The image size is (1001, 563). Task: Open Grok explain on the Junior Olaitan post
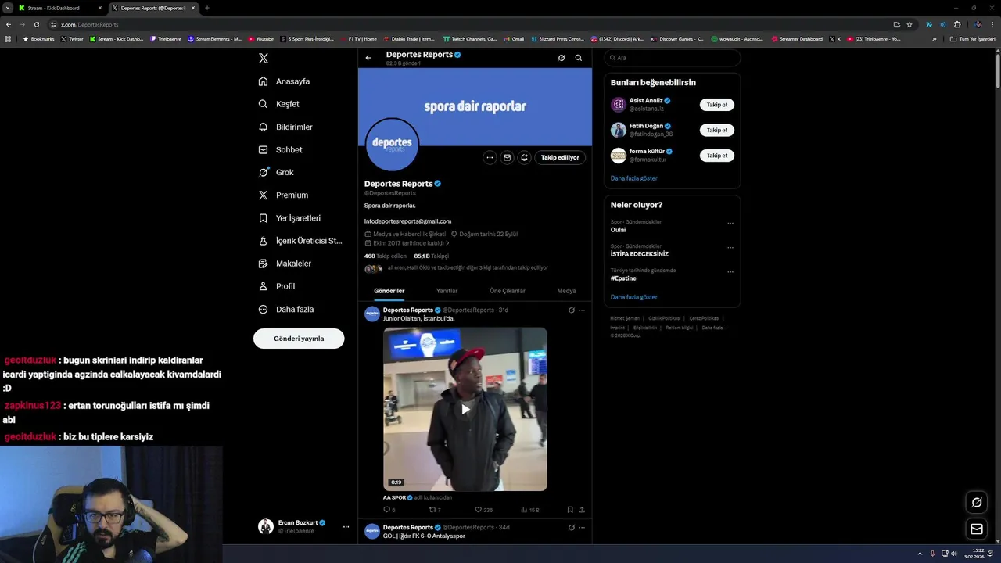click(x=572, y=310)
